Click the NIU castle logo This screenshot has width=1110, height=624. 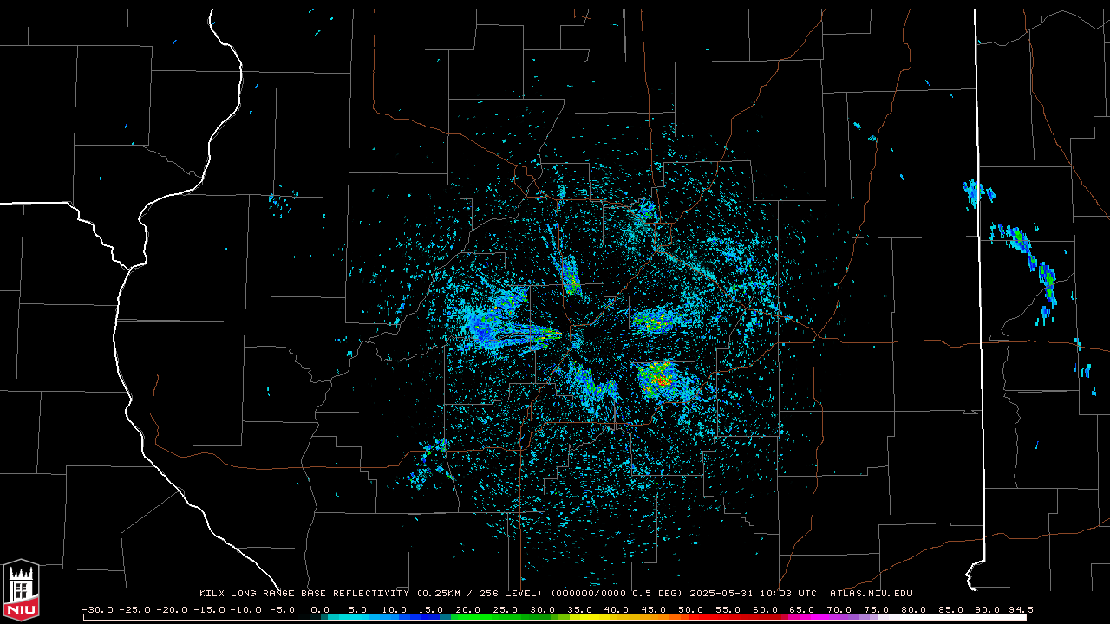21,591
